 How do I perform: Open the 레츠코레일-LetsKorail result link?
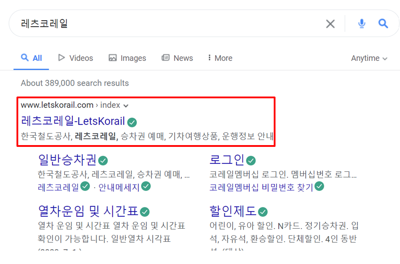point(72,122)
